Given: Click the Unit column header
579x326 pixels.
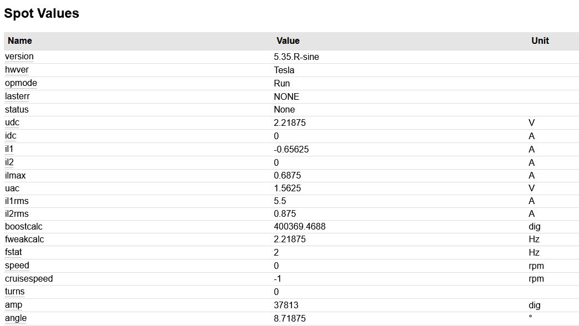Looking at the screenshot, I should (540, 40).
